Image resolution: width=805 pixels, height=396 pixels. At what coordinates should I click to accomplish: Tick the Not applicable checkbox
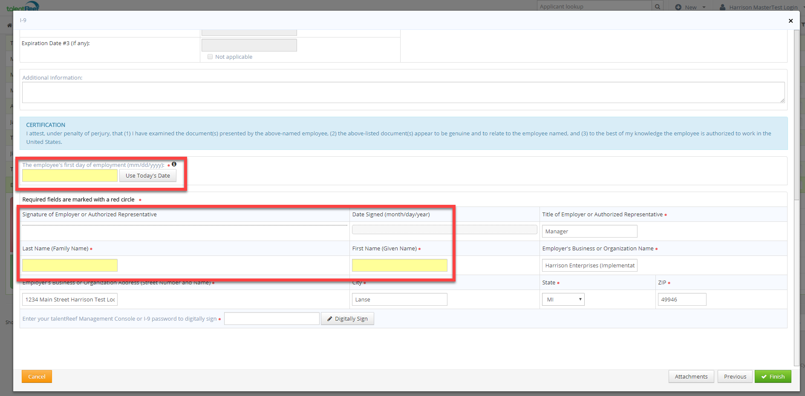210,57
